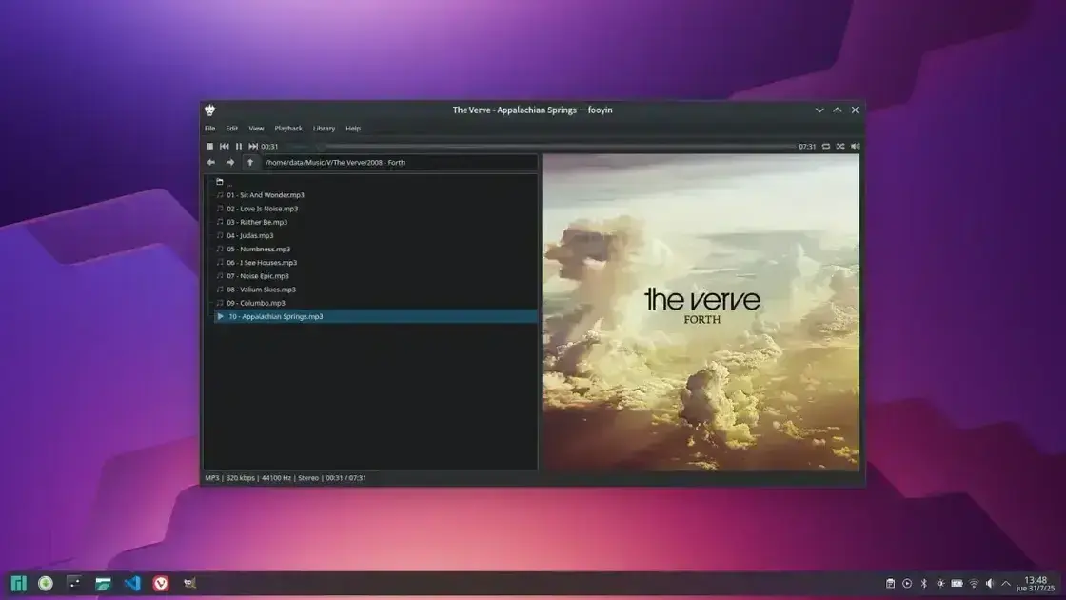Open system volume tray icon
This screenshot has width=1066, height=600.
(990, 583)
